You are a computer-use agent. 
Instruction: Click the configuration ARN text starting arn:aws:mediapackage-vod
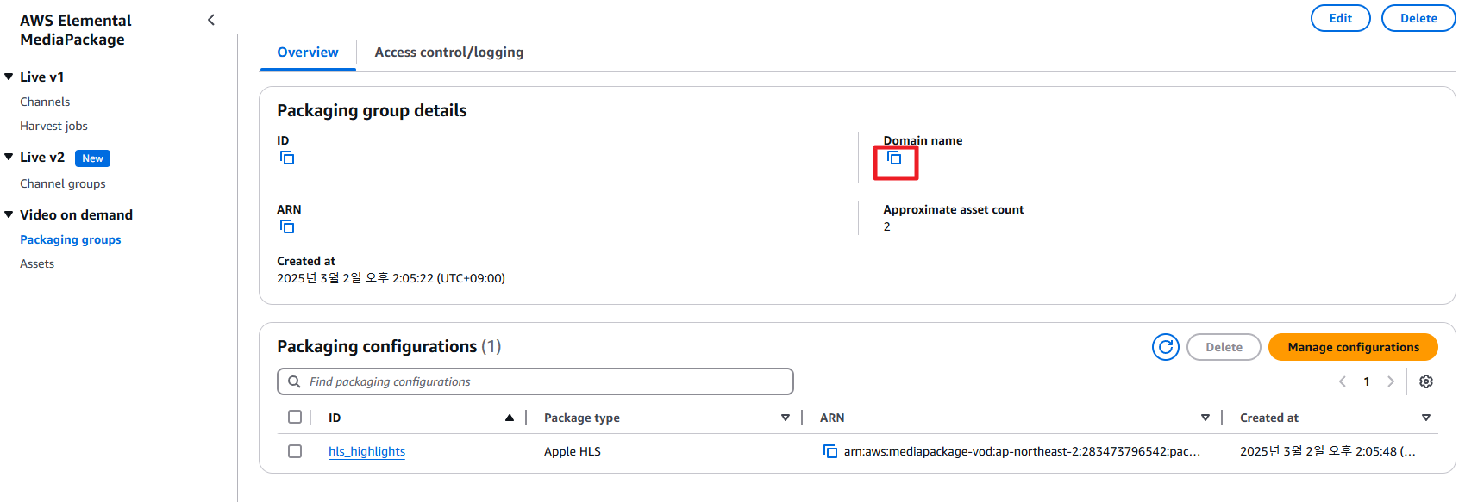point(1022,451)
